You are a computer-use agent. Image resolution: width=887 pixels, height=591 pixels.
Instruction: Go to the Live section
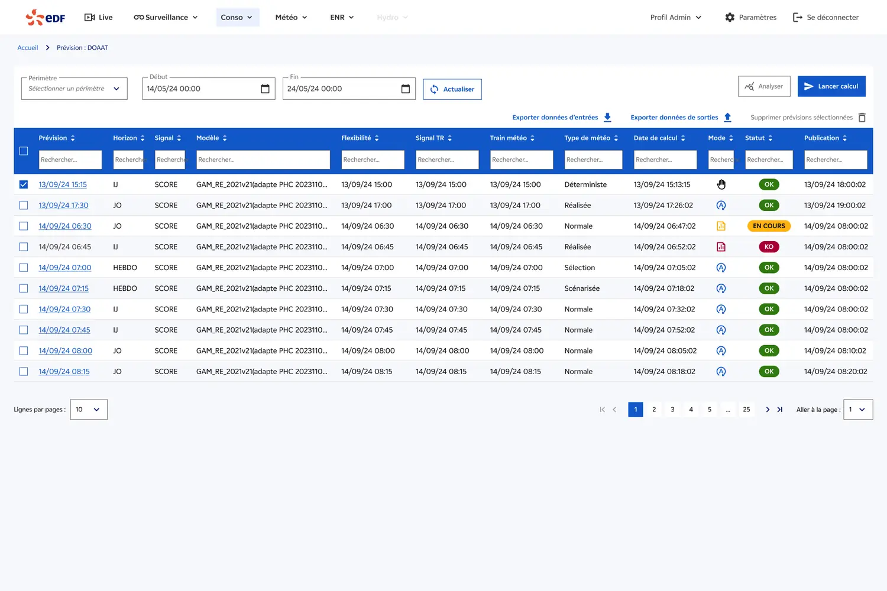[x=98, y=18]
